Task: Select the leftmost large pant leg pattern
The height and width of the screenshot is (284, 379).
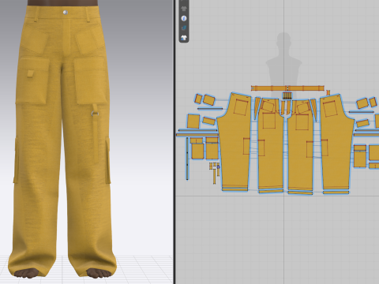Action: [x=235, y=141]
